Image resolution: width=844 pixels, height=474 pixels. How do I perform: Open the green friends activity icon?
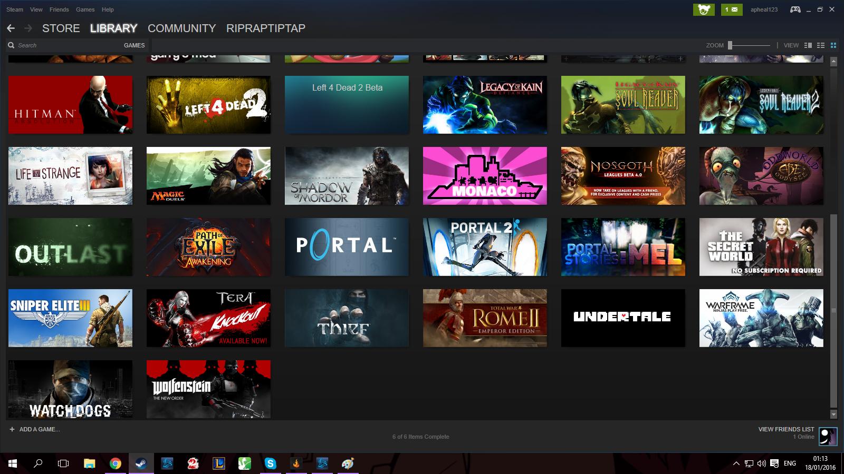point(704,9)
